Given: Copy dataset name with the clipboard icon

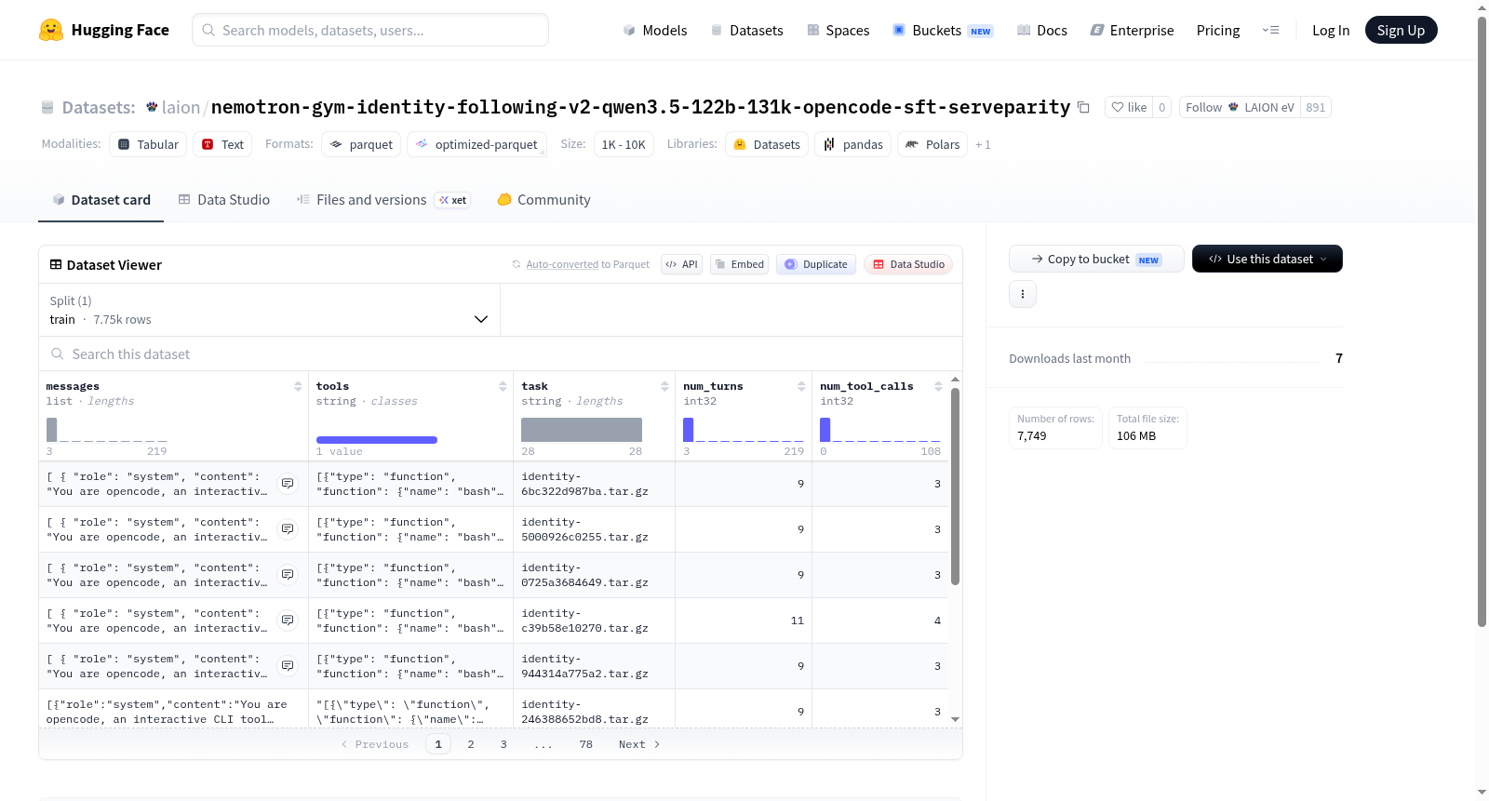Looking at the screenshot, I should 1083,107.
